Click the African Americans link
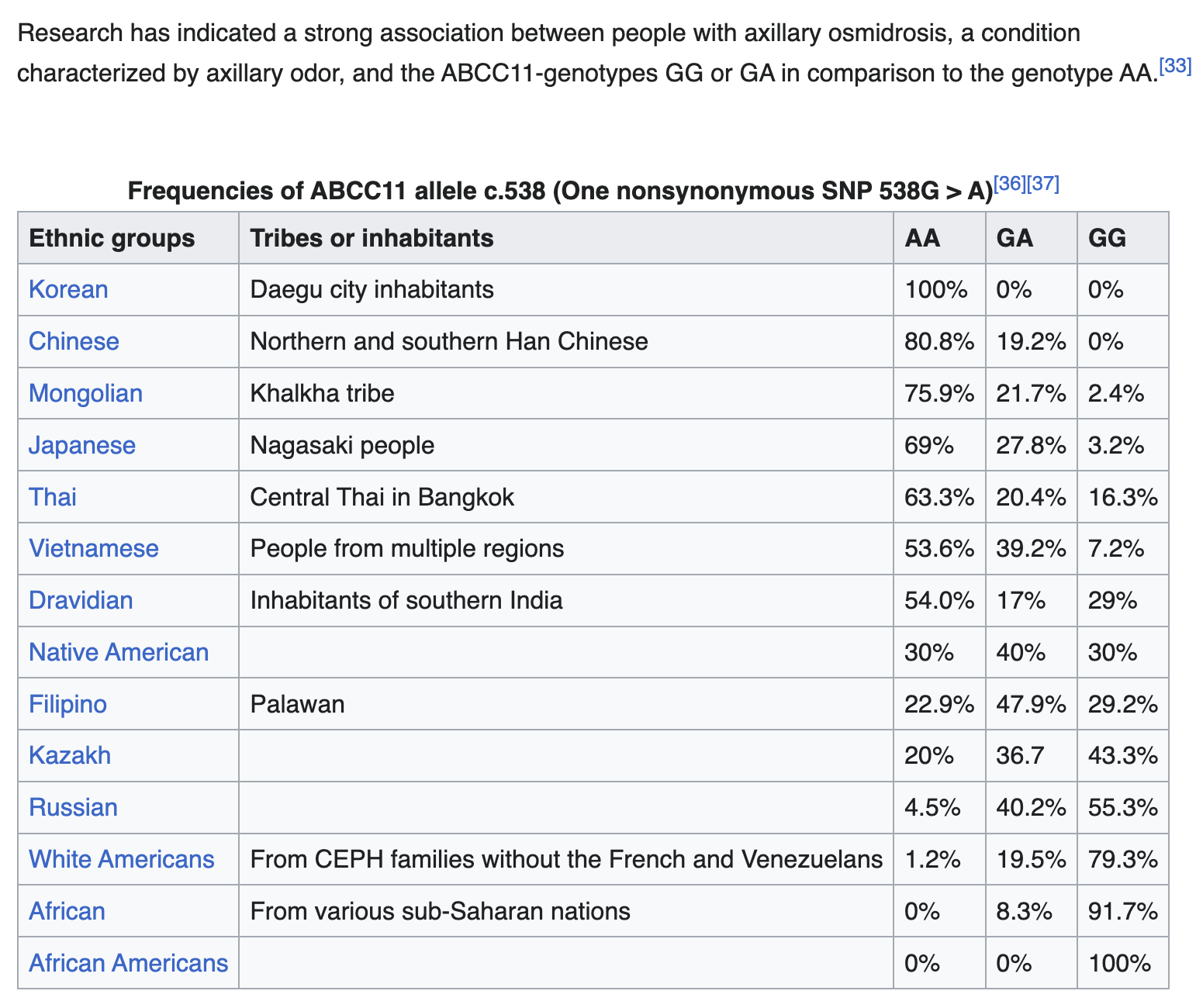This screenshot has height=1008, width=1196. pyautogui.click(x=128, y=963)
